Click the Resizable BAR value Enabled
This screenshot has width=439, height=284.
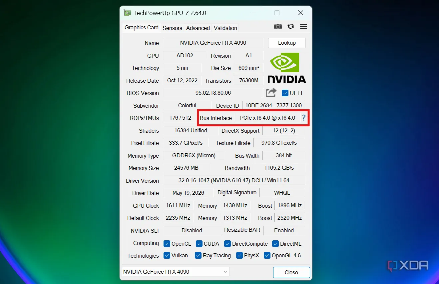click(284, 230)
